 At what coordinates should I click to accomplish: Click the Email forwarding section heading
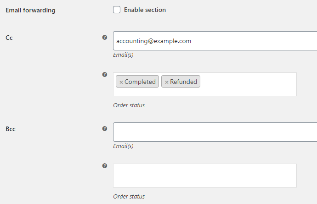(30, 10)
